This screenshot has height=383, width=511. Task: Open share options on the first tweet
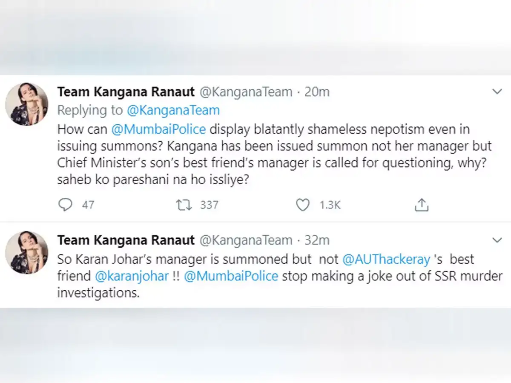pos(421,205)
